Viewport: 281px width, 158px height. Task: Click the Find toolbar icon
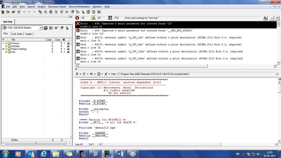tap(51, 12)
